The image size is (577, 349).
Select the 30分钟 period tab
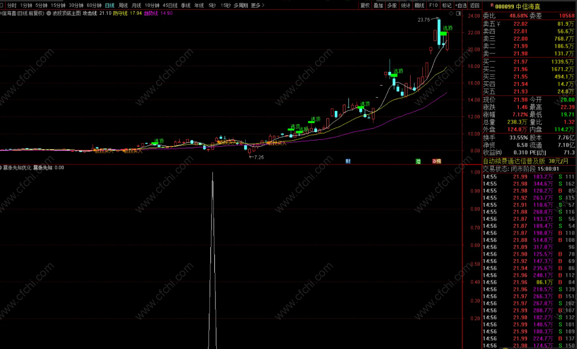pyautogui.click(x=76, y=5)
